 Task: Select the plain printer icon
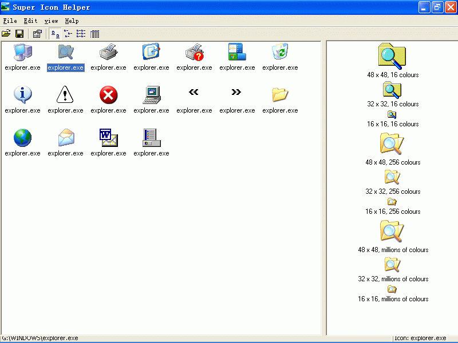coord(108,52)
